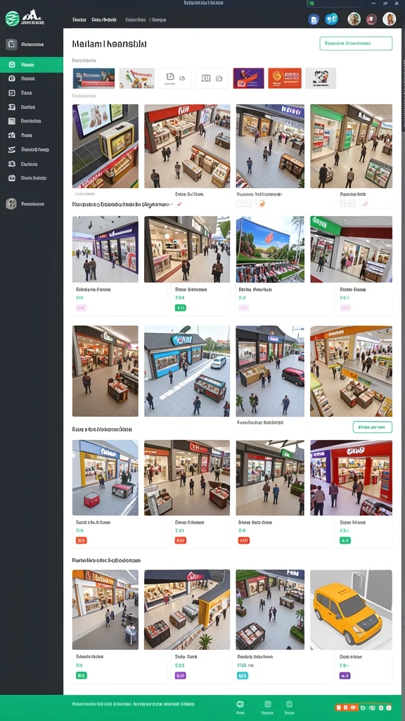
Task: Select the orange banner thumbnail in the top strip
Action: tap(285, 78)
